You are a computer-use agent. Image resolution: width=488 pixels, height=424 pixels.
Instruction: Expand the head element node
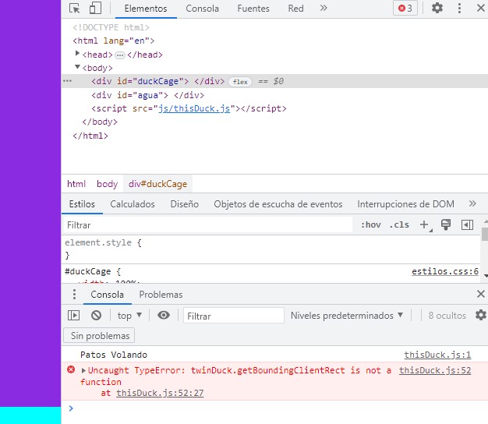tap(77, 54)
